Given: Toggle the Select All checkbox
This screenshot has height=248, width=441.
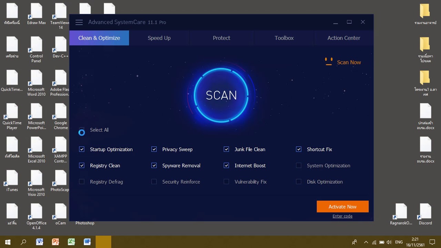Looking at the screenshot, I should coord(82,130).
